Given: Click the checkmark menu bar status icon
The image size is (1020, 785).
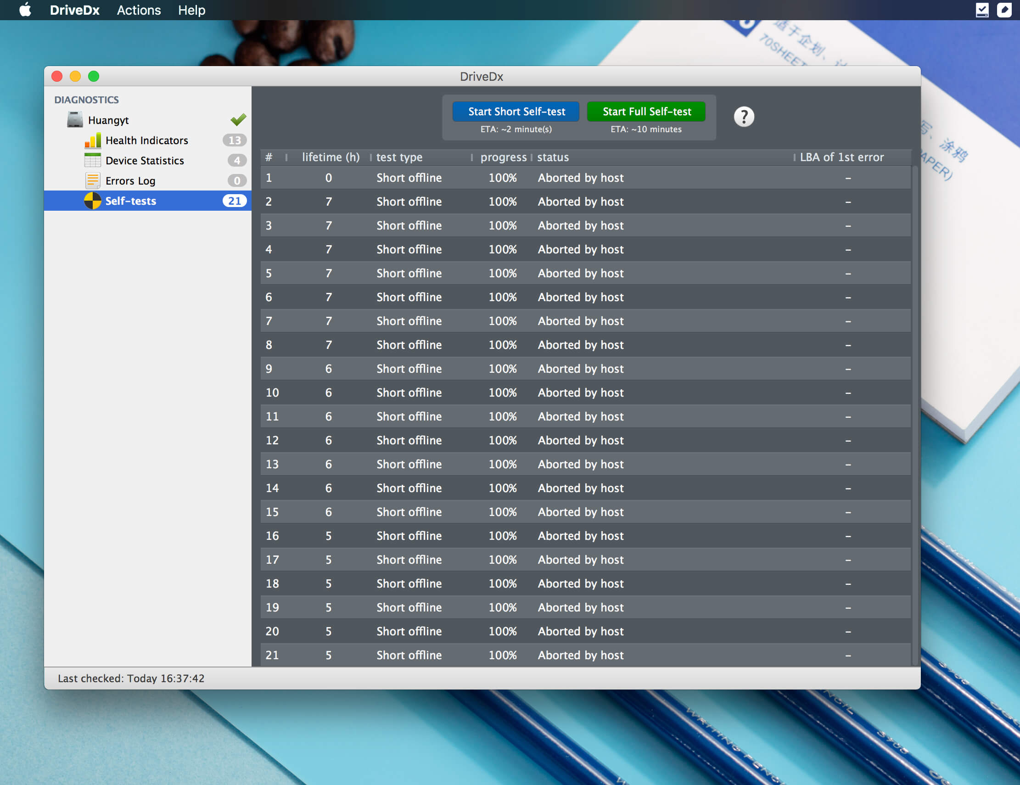Looking at the screenshot, I should (x=982, y=10).
